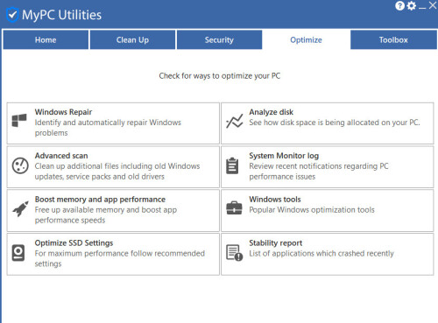Select the Optimize tab

[x=306, y=39]
